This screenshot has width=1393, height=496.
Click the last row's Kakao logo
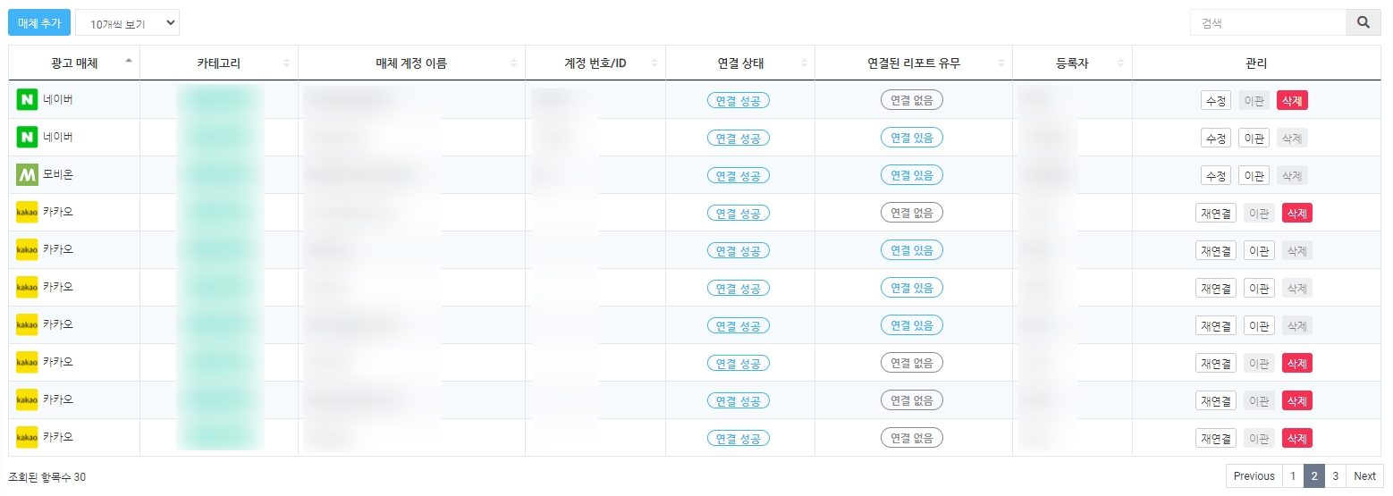tap(27, 438)
